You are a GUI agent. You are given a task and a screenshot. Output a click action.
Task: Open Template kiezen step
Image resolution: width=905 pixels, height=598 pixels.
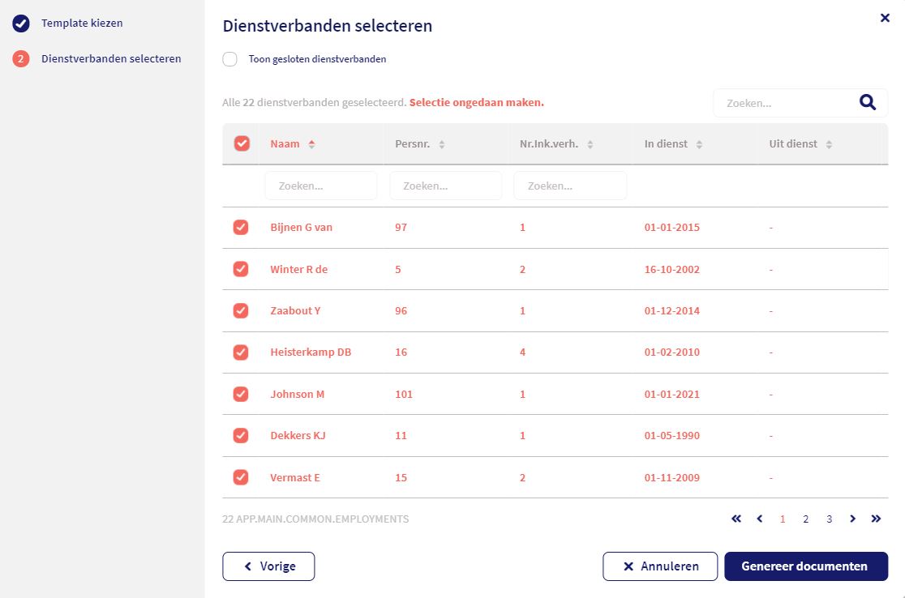point(82,23)
